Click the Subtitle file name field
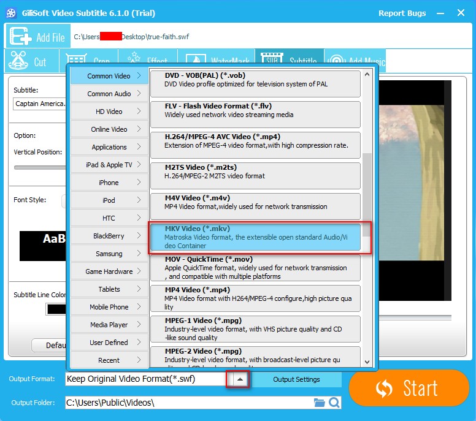This screenshot has width=476, height=421. 39,104
